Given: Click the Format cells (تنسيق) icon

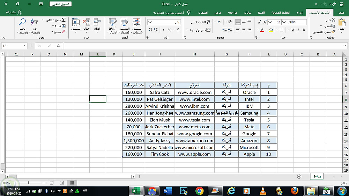Looking at the screenshot, I should 76,22.
